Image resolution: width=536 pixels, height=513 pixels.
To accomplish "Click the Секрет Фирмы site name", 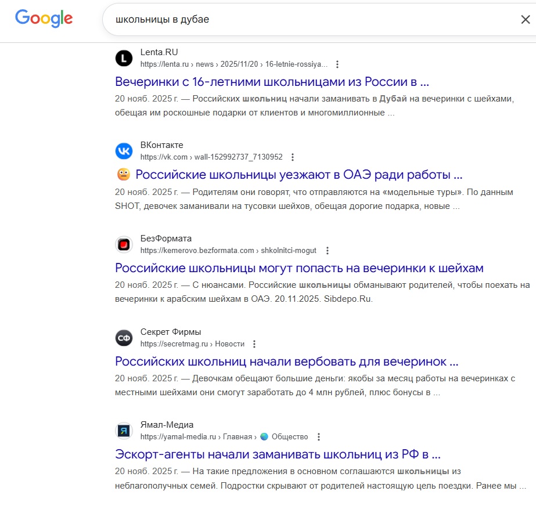I will pos(171,331).
